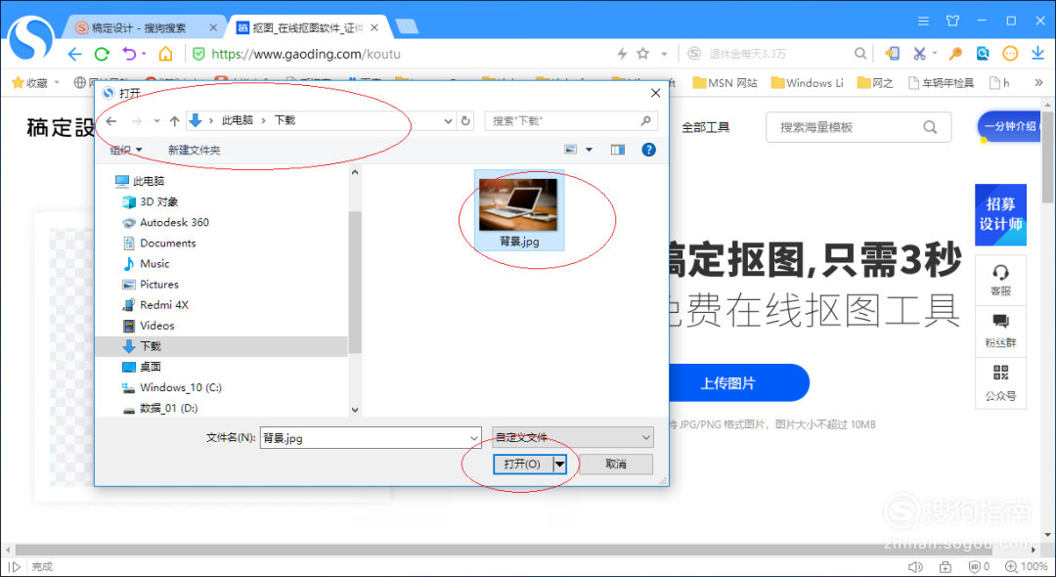Reload the page with green refresh icon

pyautogui.click(x=102, y=54)
